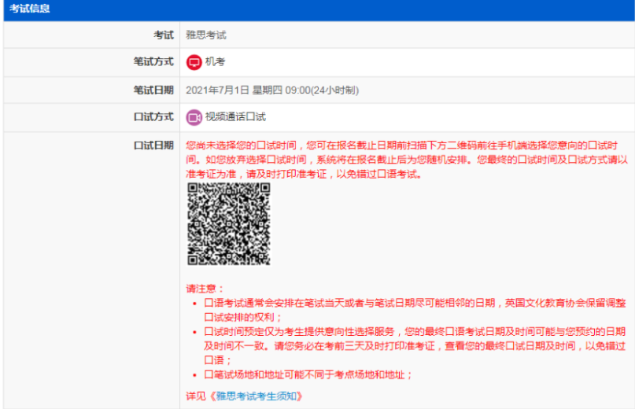Click the 口试日期 label

click(x=153, y=146)
